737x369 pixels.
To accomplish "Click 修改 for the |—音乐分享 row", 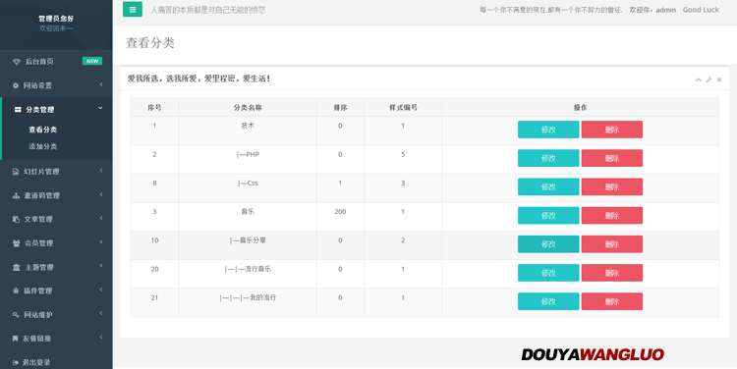I will tap(548, 244).
